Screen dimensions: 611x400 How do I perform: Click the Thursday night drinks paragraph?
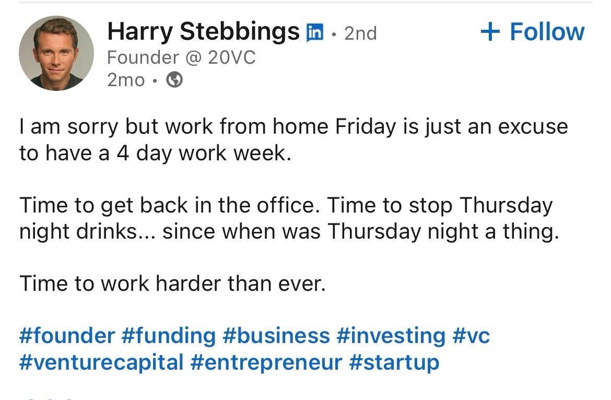click(x=289, y=218)
